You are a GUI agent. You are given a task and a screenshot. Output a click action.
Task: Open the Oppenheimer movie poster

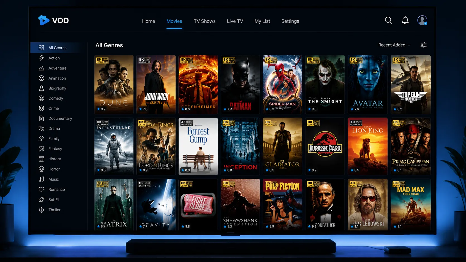198,85
